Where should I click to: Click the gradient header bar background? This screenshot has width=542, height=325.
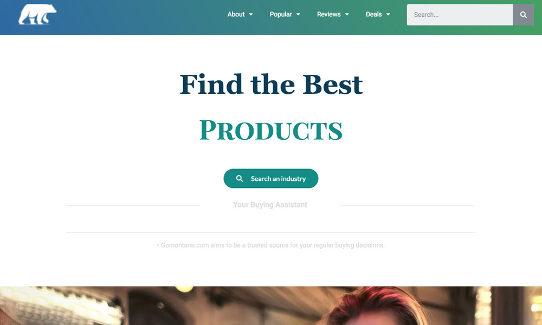138,17
